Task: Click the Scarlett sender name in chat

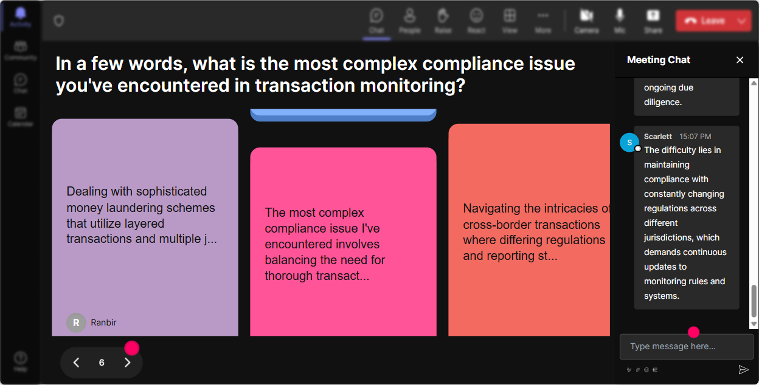Action: 658,137
